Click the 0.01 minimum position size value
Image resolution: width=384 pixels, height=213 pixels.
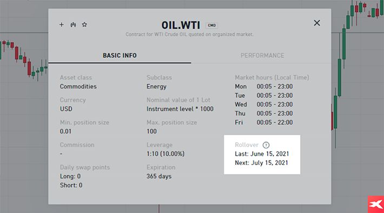click(x=65, y=131)
